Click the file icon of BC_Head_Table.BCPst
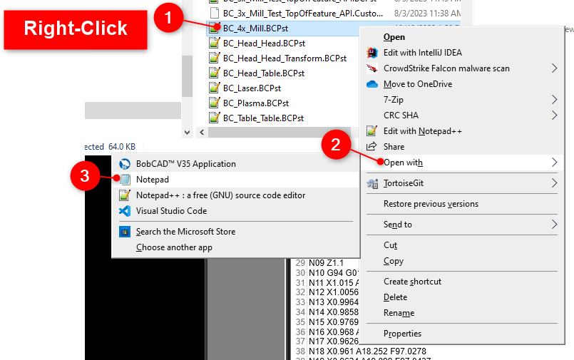The width and height of the screenshot is (574, 360). (x=214, y=73)
